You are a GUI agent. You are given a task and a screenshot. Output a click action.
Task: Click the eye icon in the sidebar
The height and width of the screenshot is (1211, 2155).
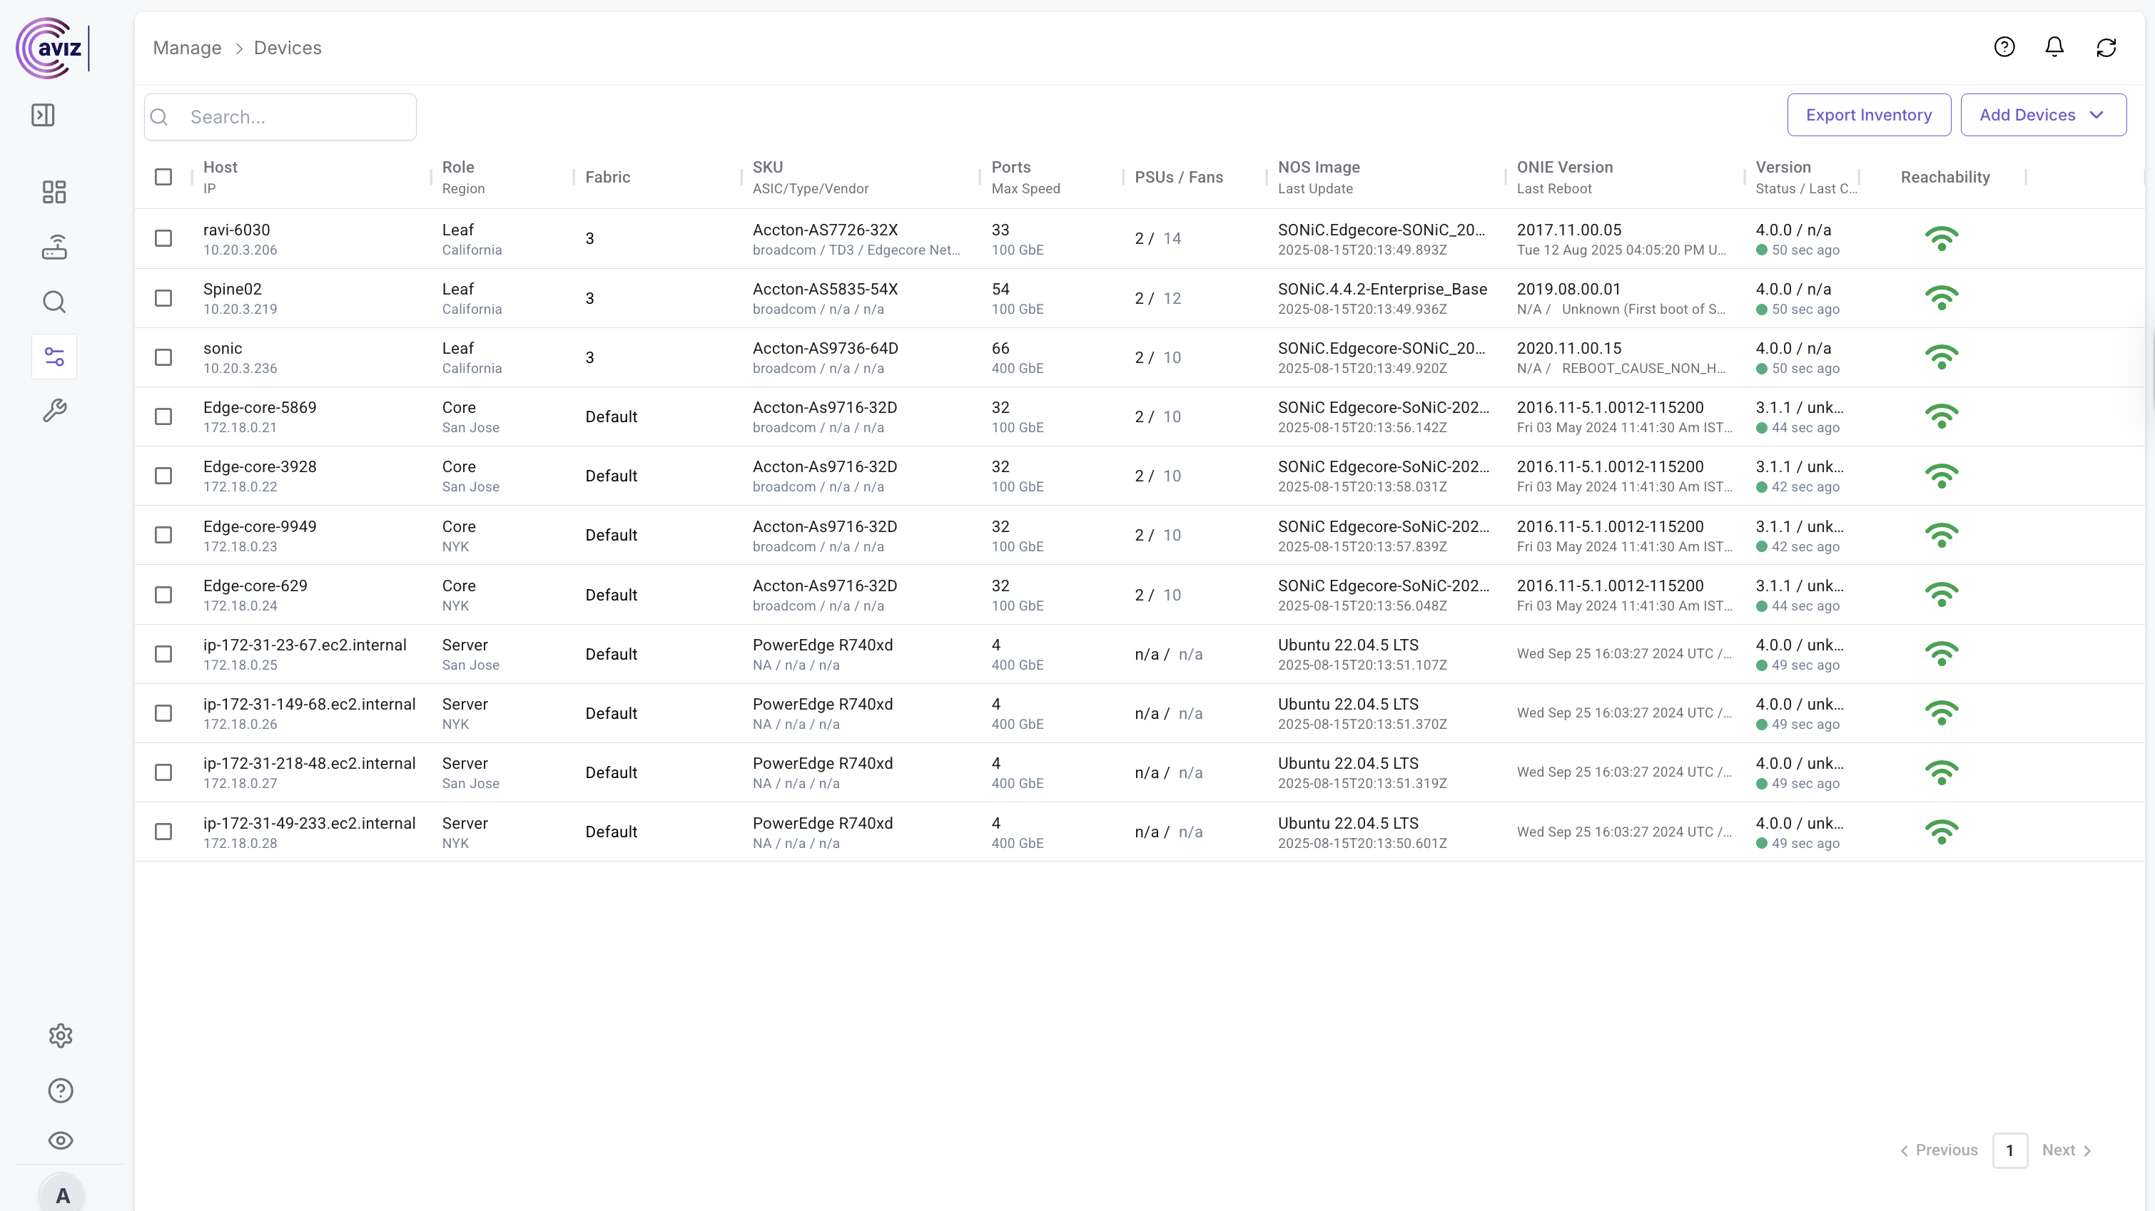pos(60,1140)
